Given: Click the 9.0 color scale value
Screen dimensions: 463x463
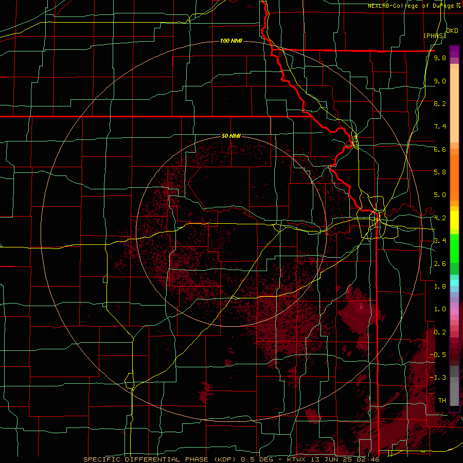Looking at the screenshot, I should click(x=440, y=81).
